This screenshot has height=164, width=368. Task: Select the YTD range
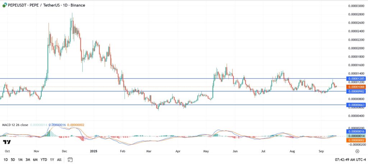coord(44,159)
